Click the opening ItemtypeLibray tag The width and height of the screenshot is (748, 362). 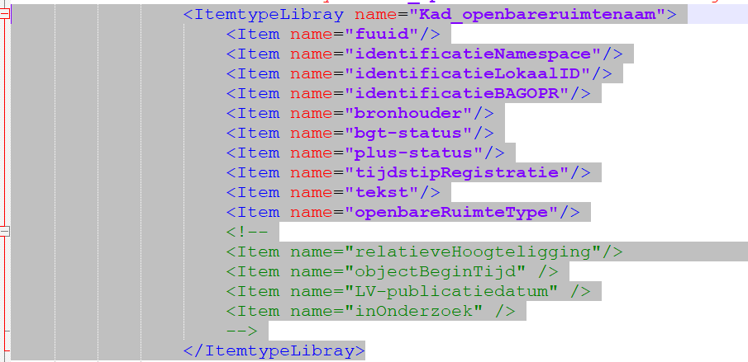[430, 14]
